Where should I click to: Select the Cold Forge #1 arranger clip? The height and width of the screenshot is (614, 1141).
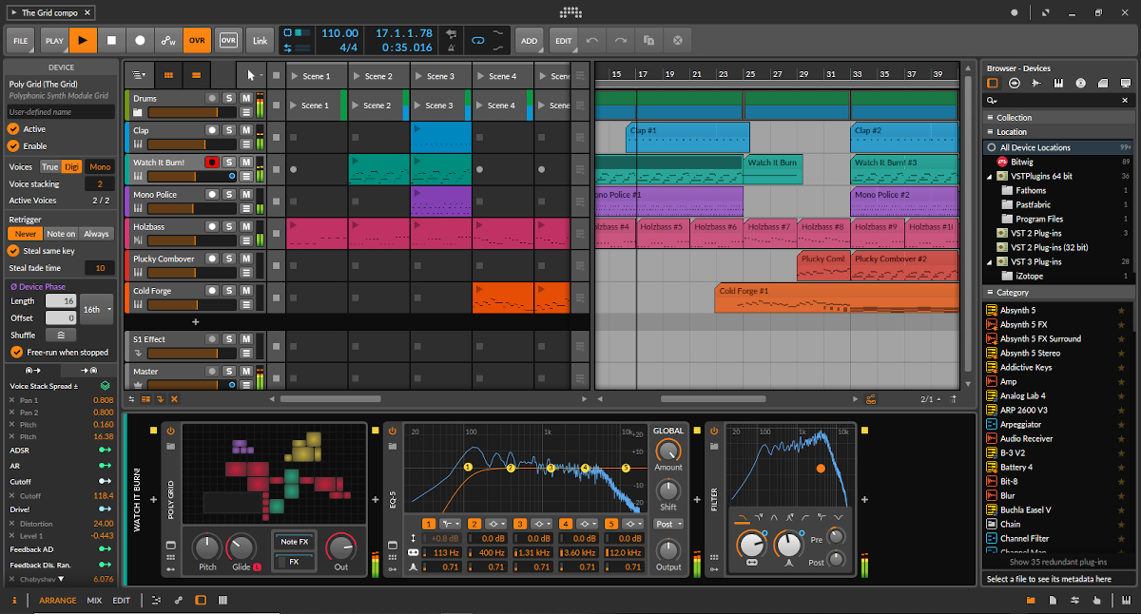(837, 297)
